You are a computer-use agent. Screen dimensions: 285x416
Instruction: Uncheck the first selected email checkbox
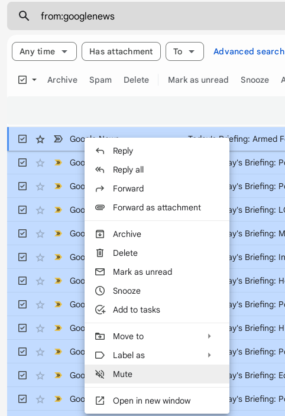(22, 139)
